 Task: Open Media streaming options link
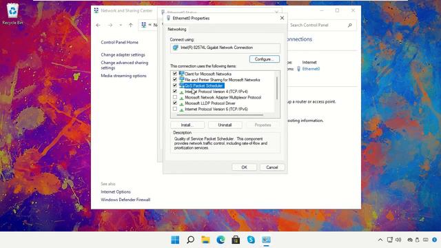(123, 76)
